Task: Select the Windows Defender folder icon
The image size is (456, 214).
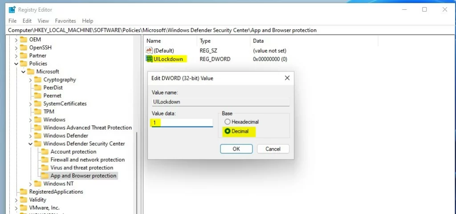Action: 38,136
